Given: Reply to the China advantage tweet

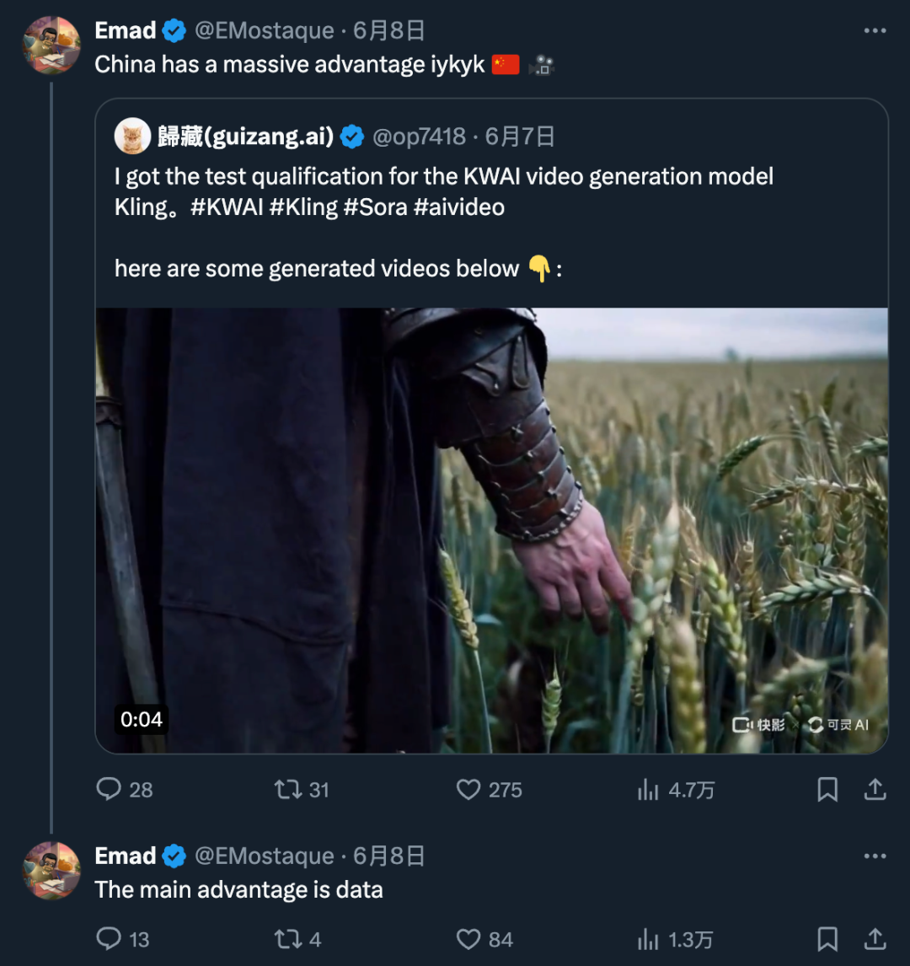Looking at the screenshot, I should point(110,789).
